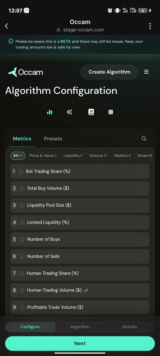Image resolution: width=160 pixels, height=356 pixels.
Task: Show info for Locked Liquidity (%)
Action: click(x=22, y=222)
